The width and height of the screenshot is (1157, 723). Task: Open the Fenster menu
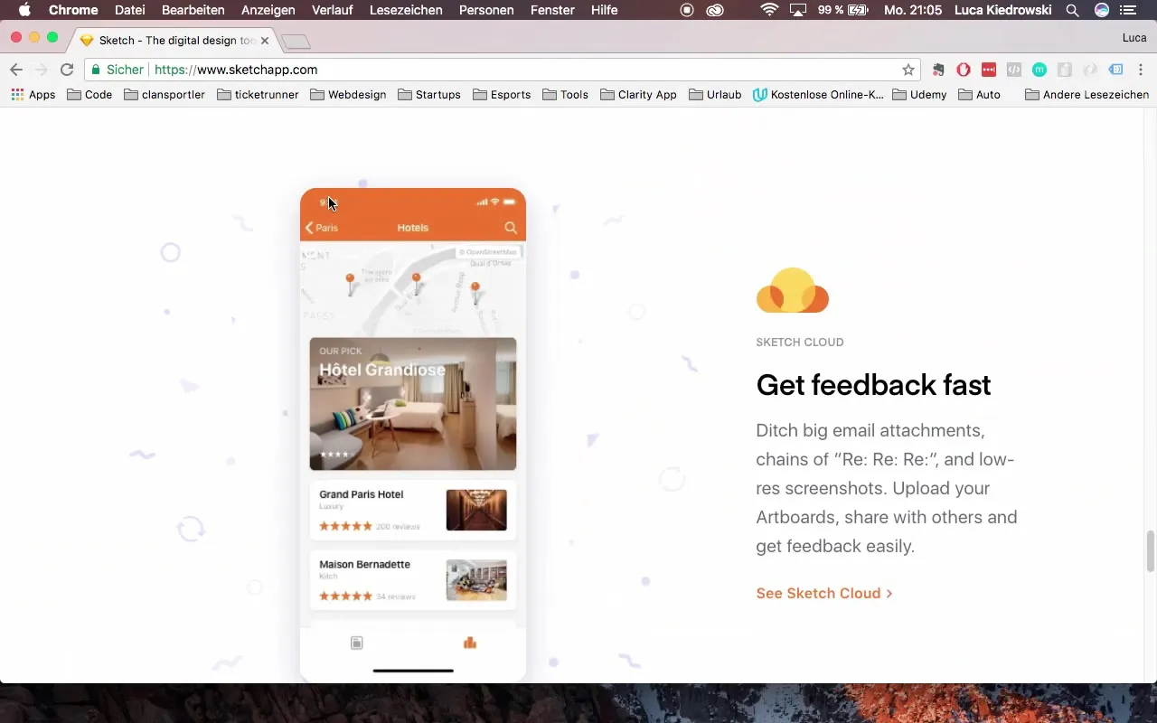(x=552, y=10)
